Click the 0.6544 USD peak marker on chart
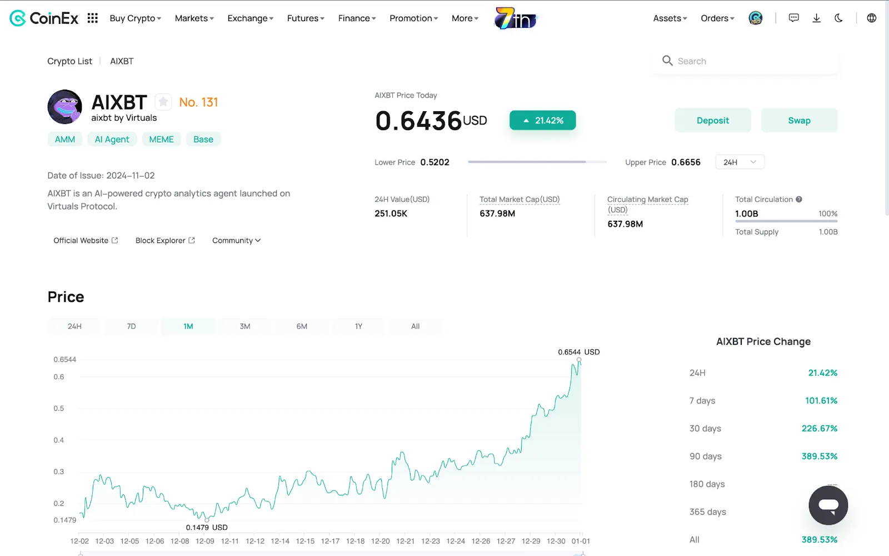This screenshot has height=556, width=889. [x=579, y=360]
